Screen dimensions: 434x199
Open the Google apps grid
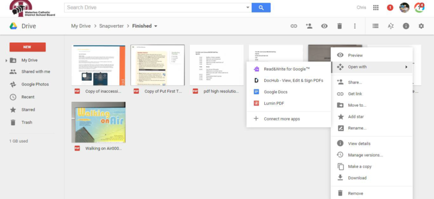[x=375, y=8]
